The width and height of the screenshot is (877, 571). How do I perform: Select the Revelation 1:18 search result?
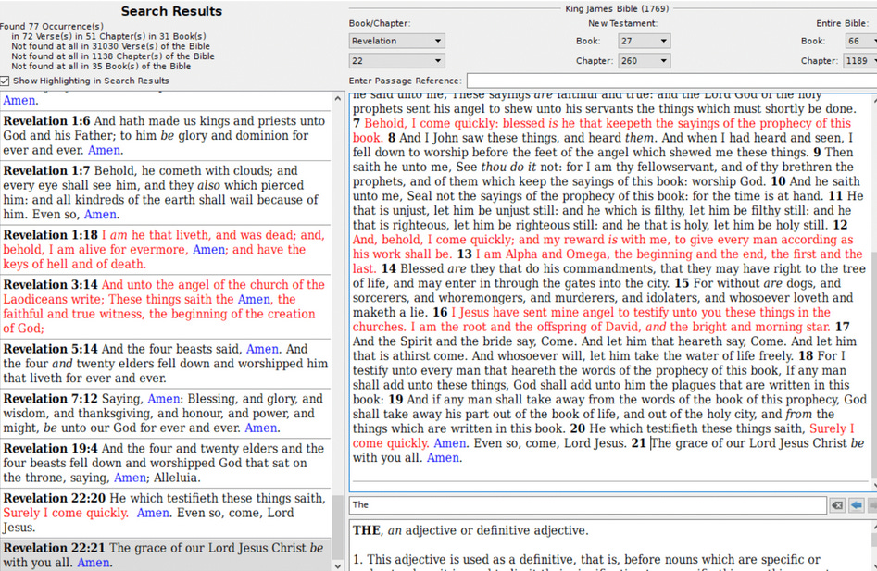pyautogui.click(x=166, y=250)
